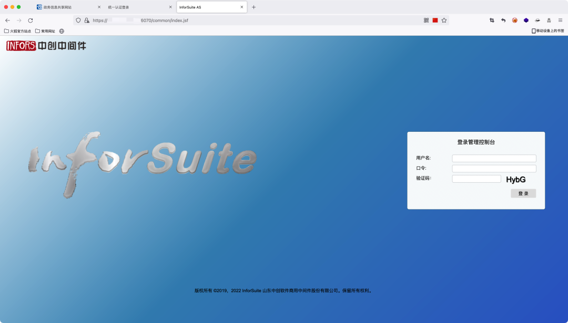Click the 口令 label
568x323 pixels.
pyautogui.click(x=421, y=168)
